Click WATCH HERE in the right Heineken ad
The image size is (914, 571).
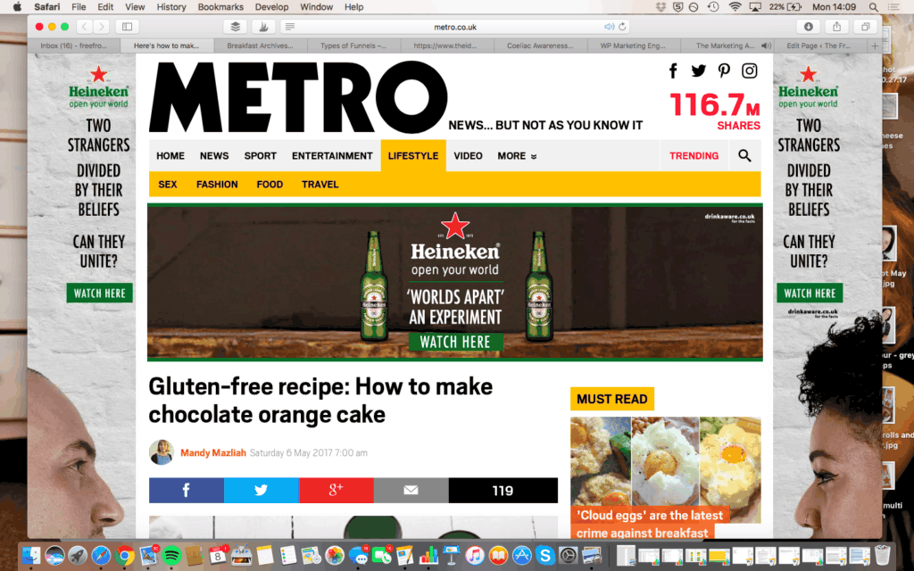pyautogui.click(x=810, y=293)
